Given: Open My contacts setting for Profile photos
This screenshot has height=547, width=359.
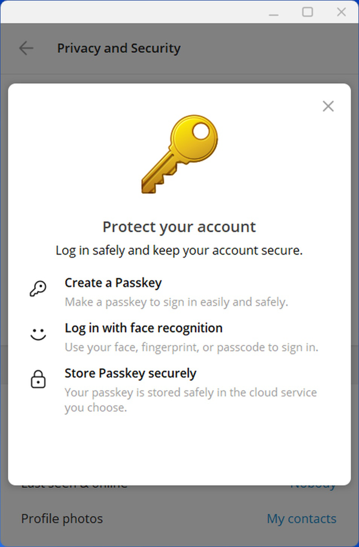Looking at the screenshot, I should click(301, 519).
